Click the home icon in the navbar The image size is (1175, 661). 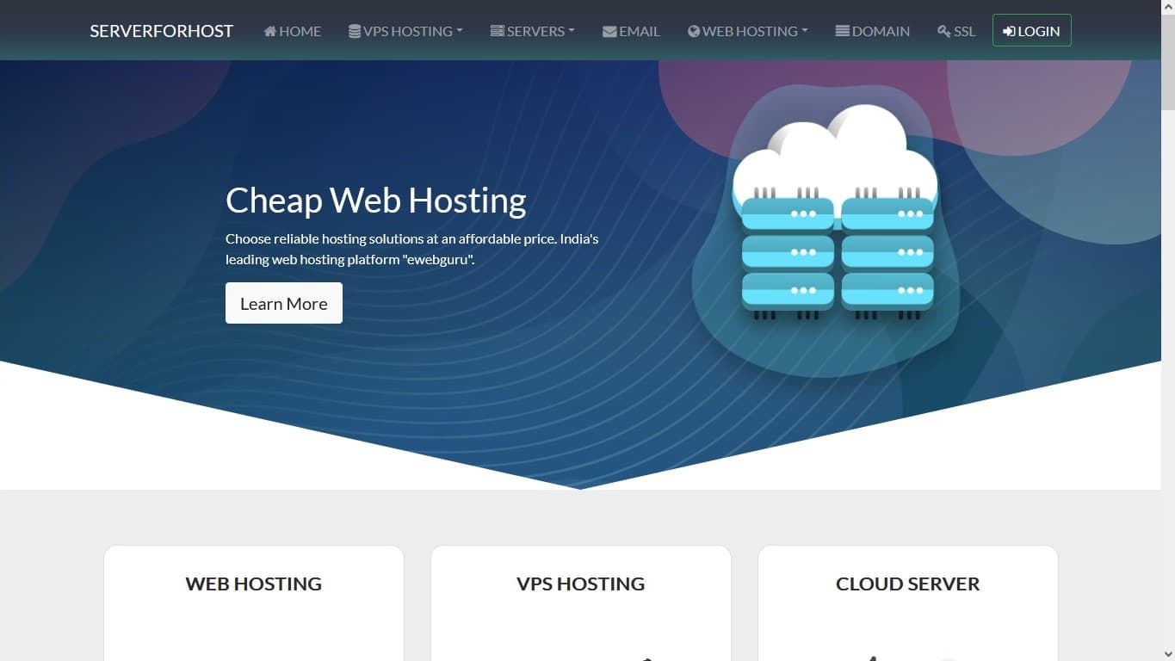270,31
